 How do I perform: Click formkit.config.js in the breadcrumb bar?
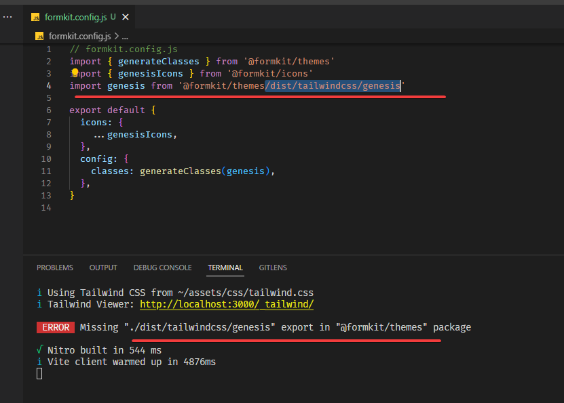pyautogui.click(x=79, y=37)
